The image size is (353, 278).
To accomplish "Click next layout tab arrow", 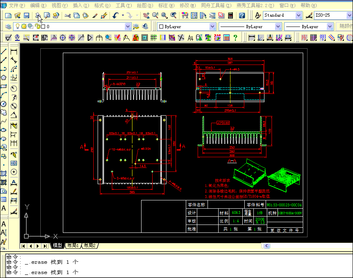I will click(x=38, y=246).
